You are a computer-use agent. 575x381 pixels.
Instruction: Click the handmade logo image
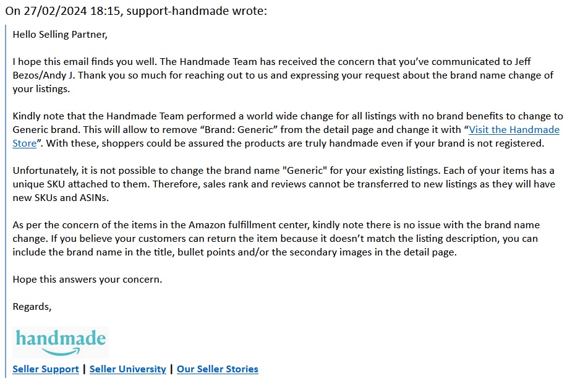61,343
